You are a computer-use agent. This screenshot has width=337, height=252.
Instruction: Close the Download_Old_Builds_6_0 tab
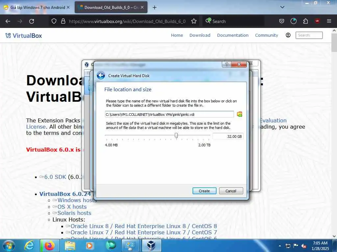[x=142, y=7]
